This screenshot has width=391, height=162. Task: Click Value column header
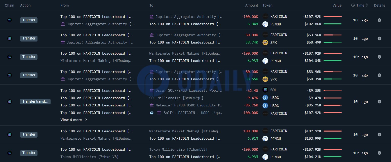tap(337, 5)
